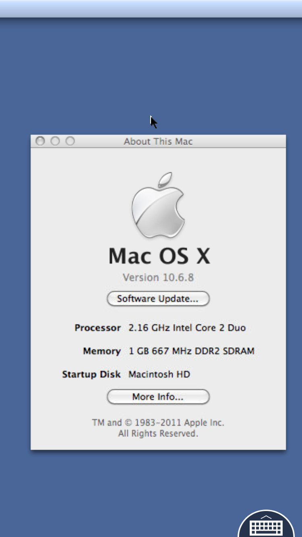302x537 pixels.
Task: Click the Memory label
Action: [x=102, y=351]
